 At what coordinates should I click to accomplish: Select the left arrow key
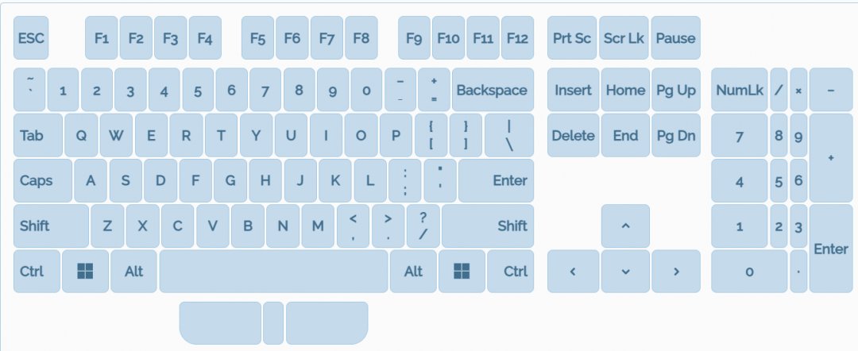coord(573,272)
